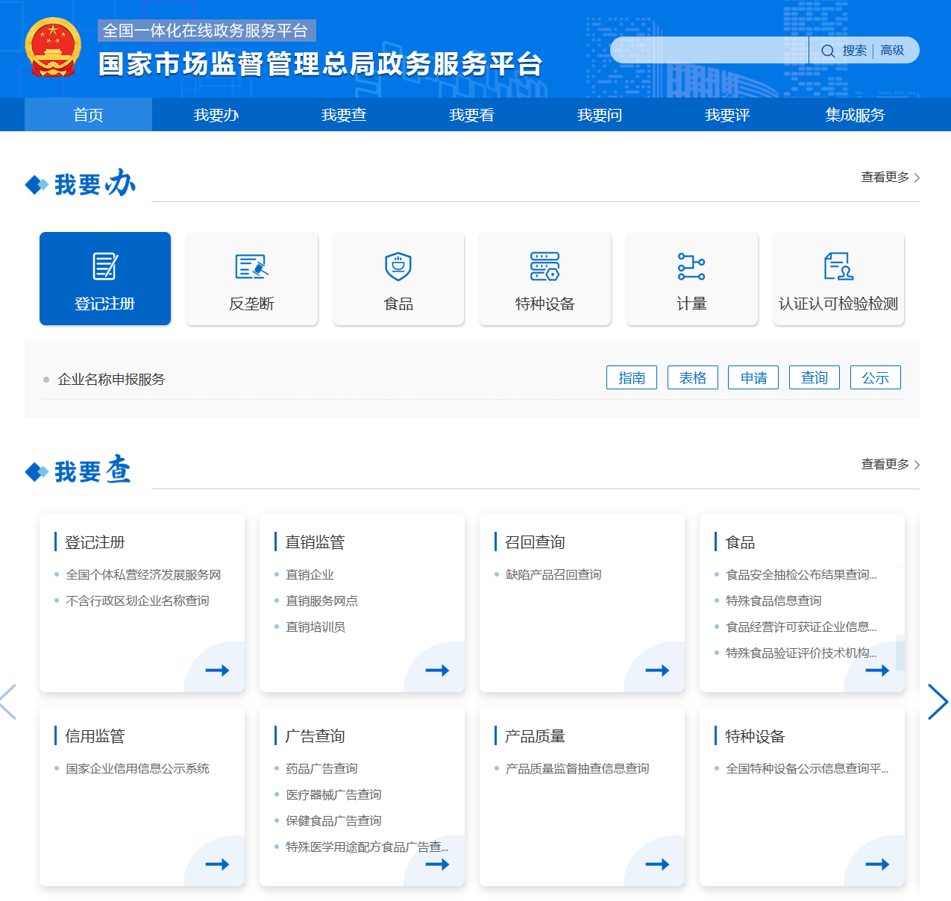Click 缺陷产品召回查询 under 召回查询
Viewport: 951px width, 901px height.
(552, 574)
